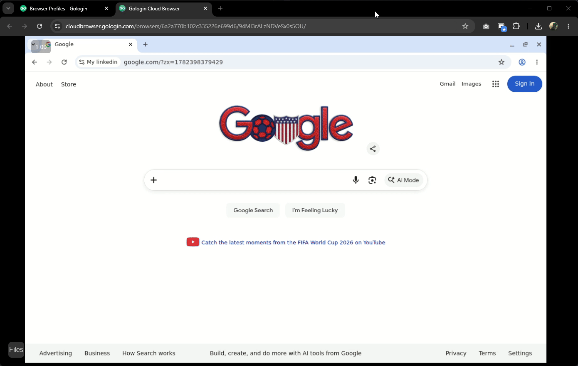Open the Downloads icon in outer toolbar
Screen dimensions: 578x366
pyautogui.click(x=538, y=26)
